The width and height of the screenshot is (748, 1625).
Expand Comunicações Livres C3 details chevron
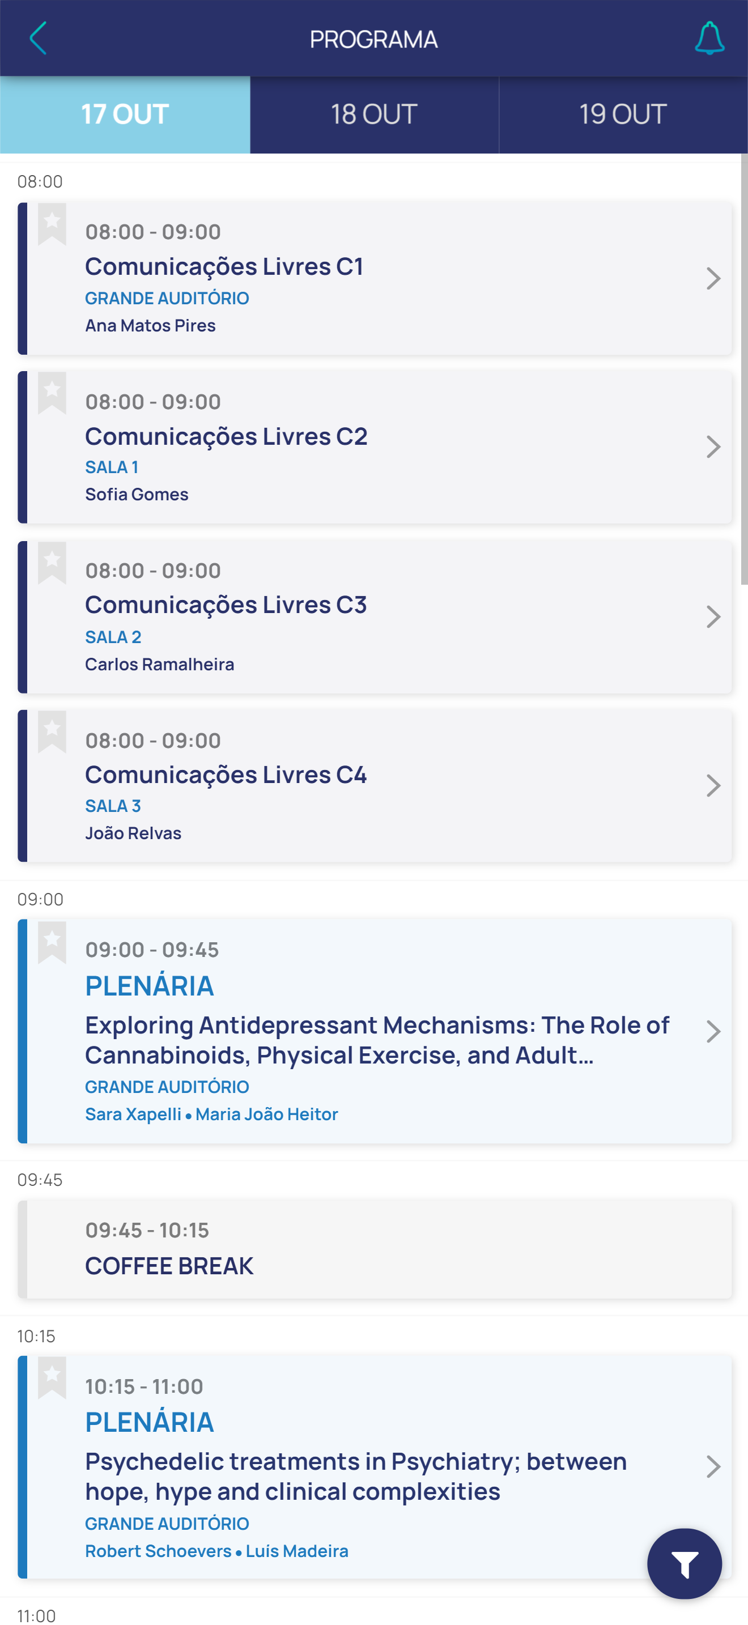point(713,617)
